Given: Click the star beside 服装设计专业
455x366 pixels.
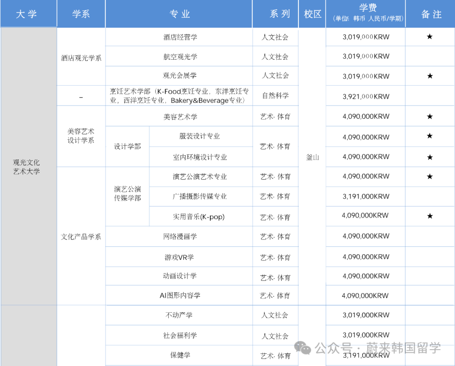Looking at the screenshot, I should click(429, 137).
